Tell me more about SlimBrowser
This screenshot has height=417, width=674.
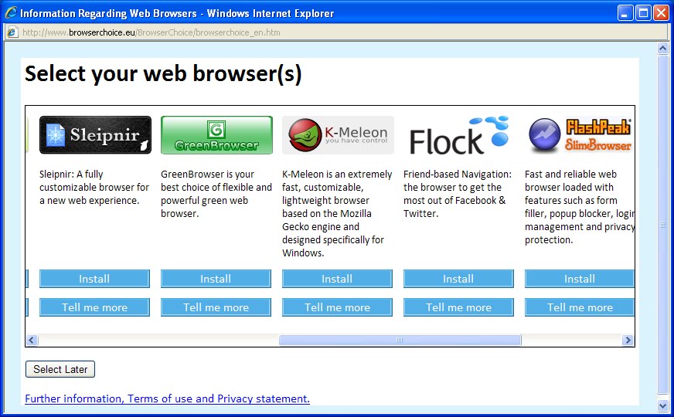(x=580, y=307)
